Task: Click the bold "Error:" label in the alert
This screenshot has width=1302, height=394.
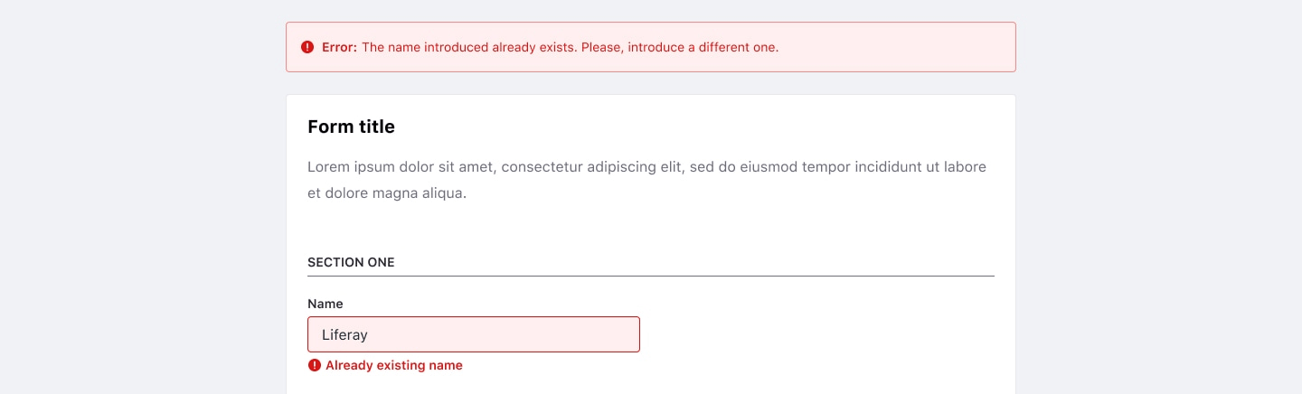Action: [340, 47]
